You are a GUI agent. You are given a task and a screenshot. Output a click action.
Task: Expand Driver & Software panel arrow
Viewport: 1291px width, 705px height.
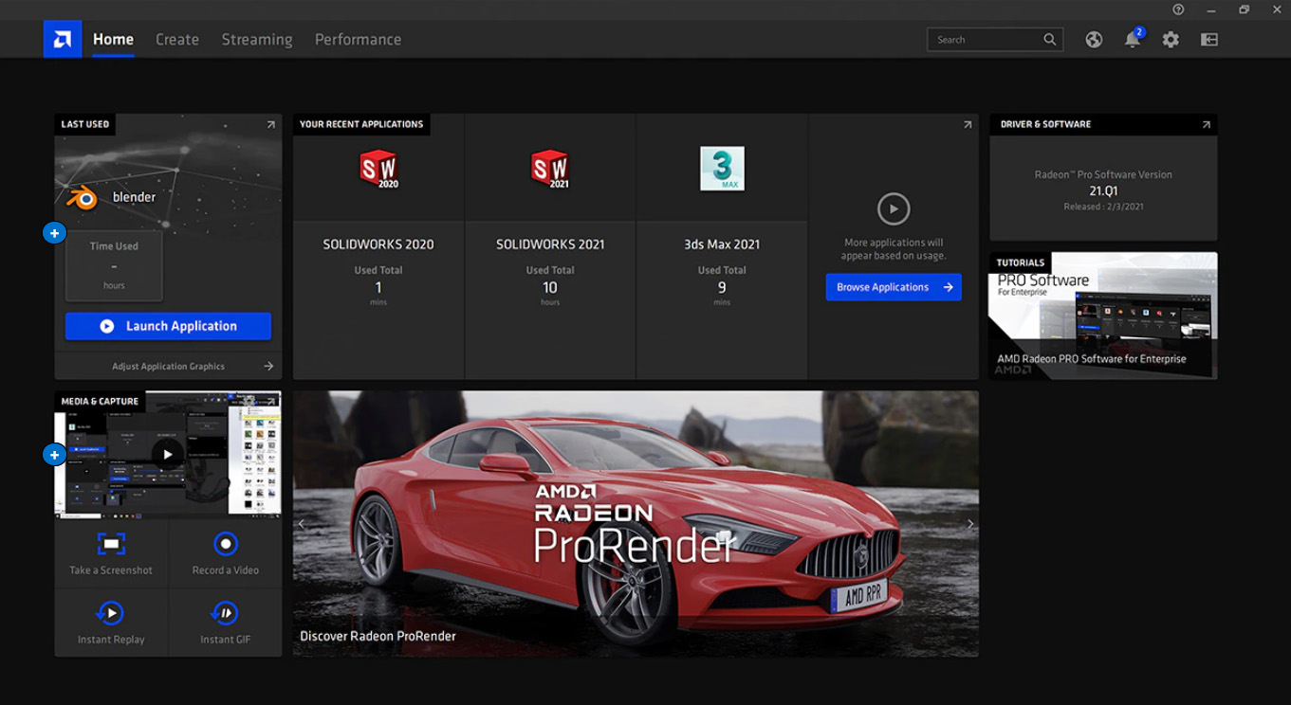[x=1207, y=124]
